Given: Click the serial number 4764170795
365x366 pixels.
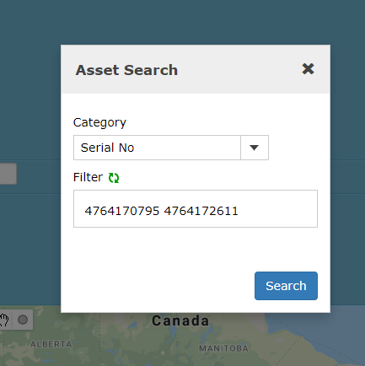Looking at the screenshot, I should pos(122,211).
